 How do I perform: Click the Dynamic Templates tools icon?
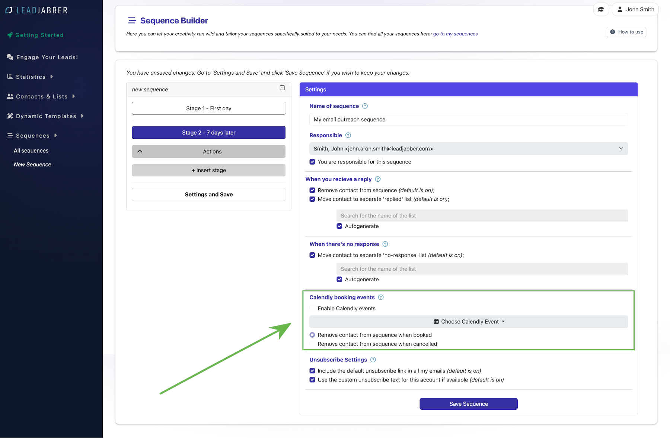pos(10,116)
